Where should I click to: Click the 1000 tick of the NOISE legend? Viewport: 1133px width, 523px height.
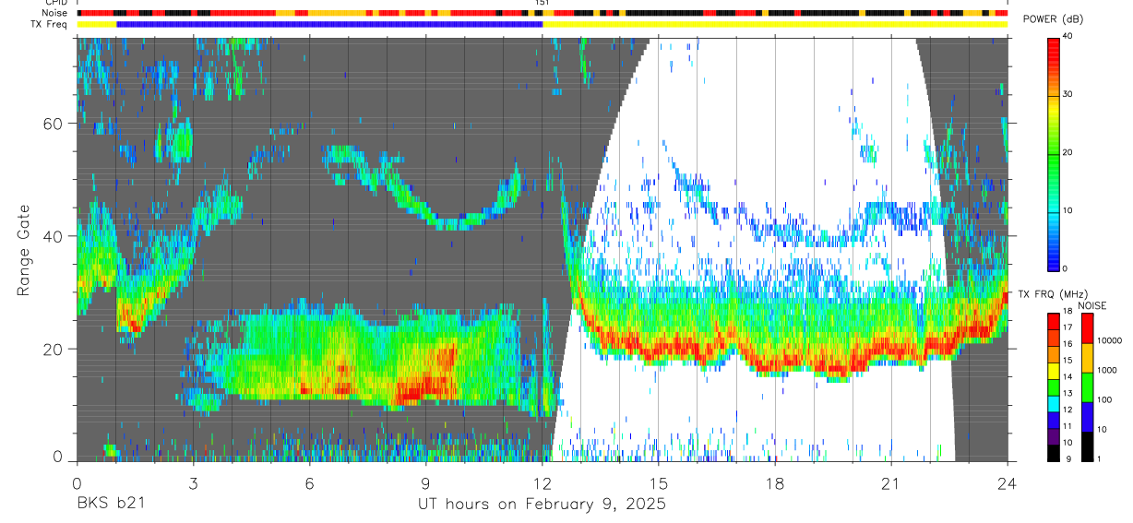(1107, 370)
